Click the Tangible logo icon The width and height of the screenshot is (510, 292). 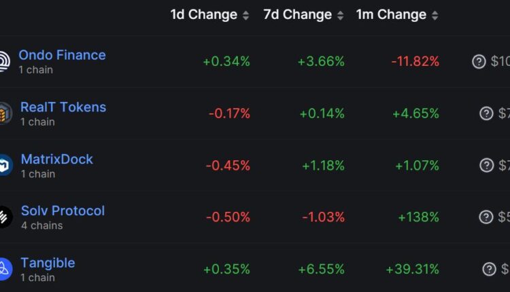pos(4,269)
